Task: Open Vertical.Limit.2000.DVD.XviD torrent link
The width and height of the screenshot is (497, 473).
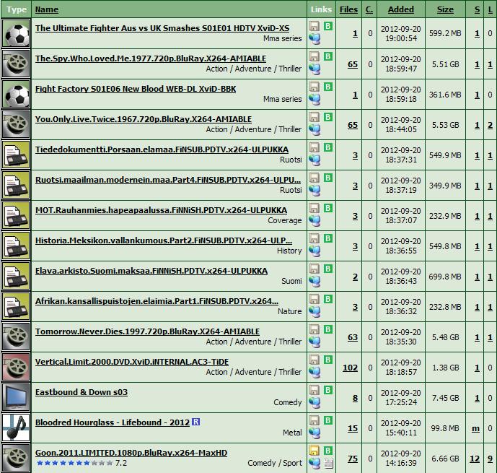Action: coord(132,362)
